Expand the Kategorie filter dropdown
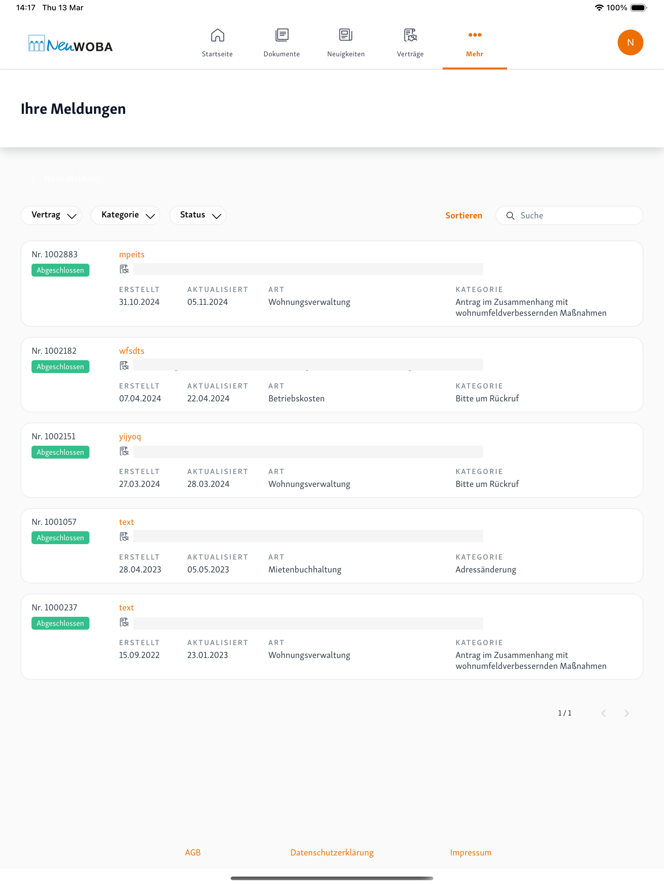664x885 pixels. click(125, 215)
